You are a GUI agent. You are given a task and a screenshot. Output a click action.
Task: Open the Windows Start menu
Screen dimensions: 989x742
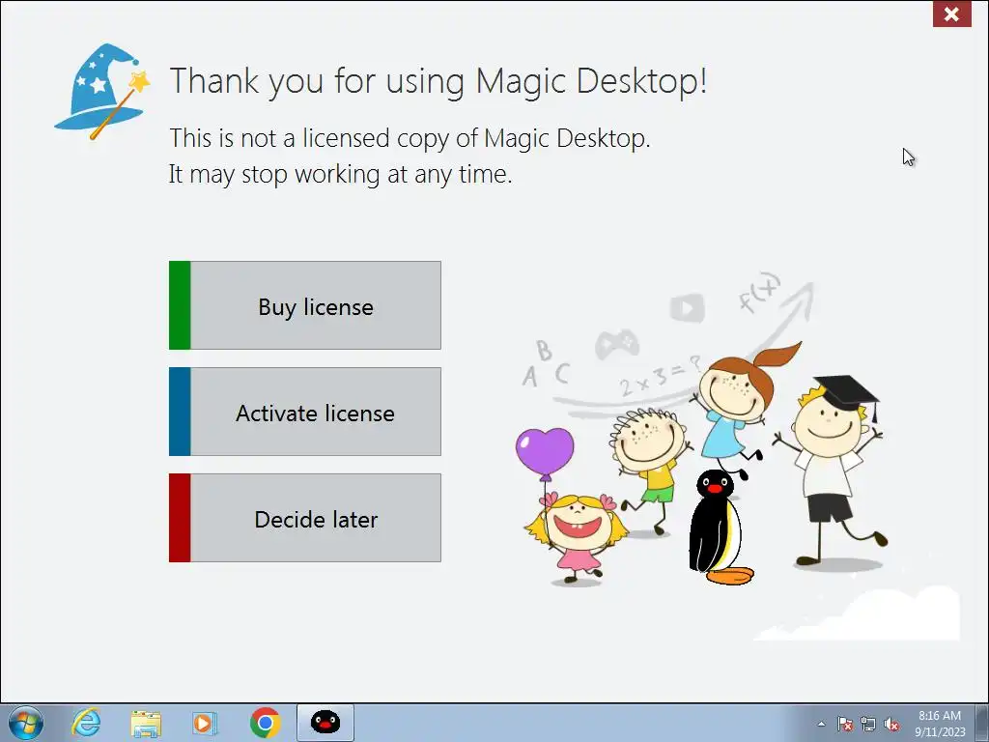(x=26, y=723)
